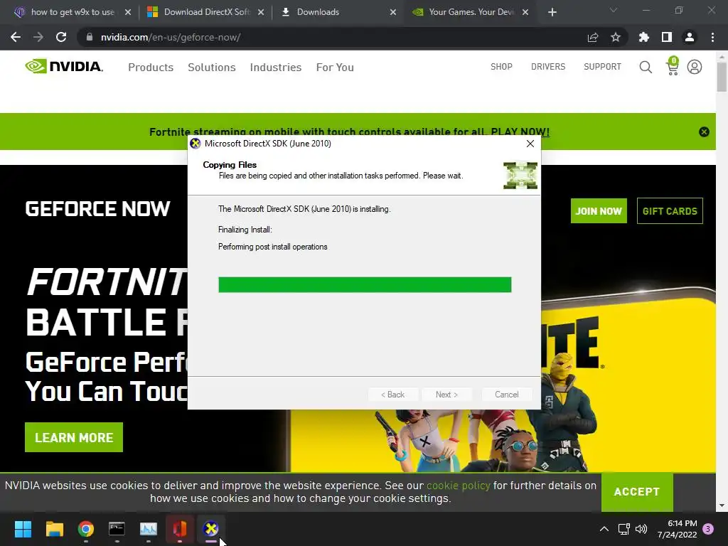Open the Chrome profile avatar
Screen dimensions: 728x546
click(690, 37)
